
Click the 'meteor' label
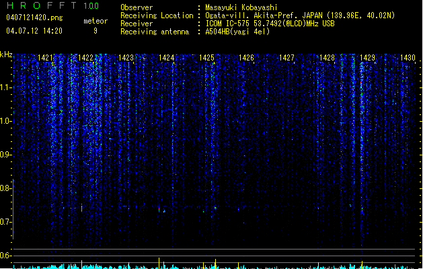pyautogui.click(x=95, y=21)
